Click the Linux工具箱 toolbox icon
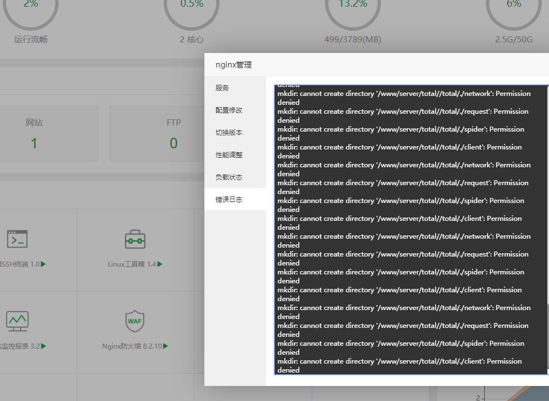 coord(135,239)
